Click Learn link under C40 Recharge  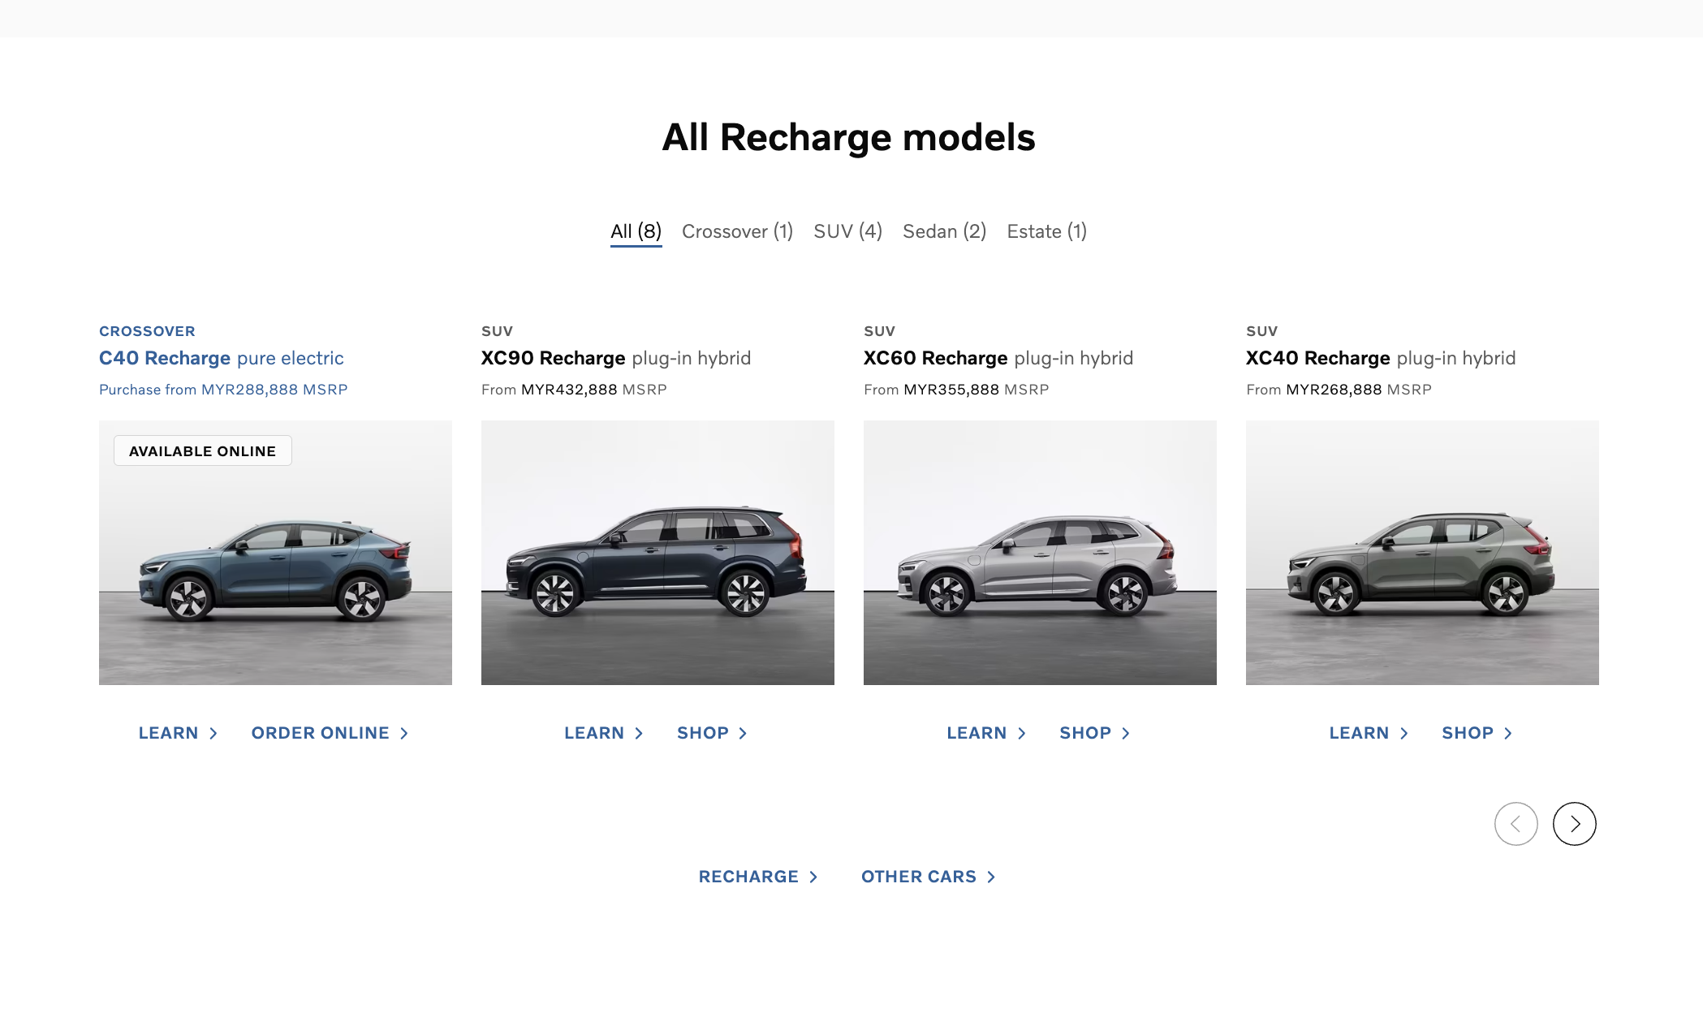(x=178, y=733)
